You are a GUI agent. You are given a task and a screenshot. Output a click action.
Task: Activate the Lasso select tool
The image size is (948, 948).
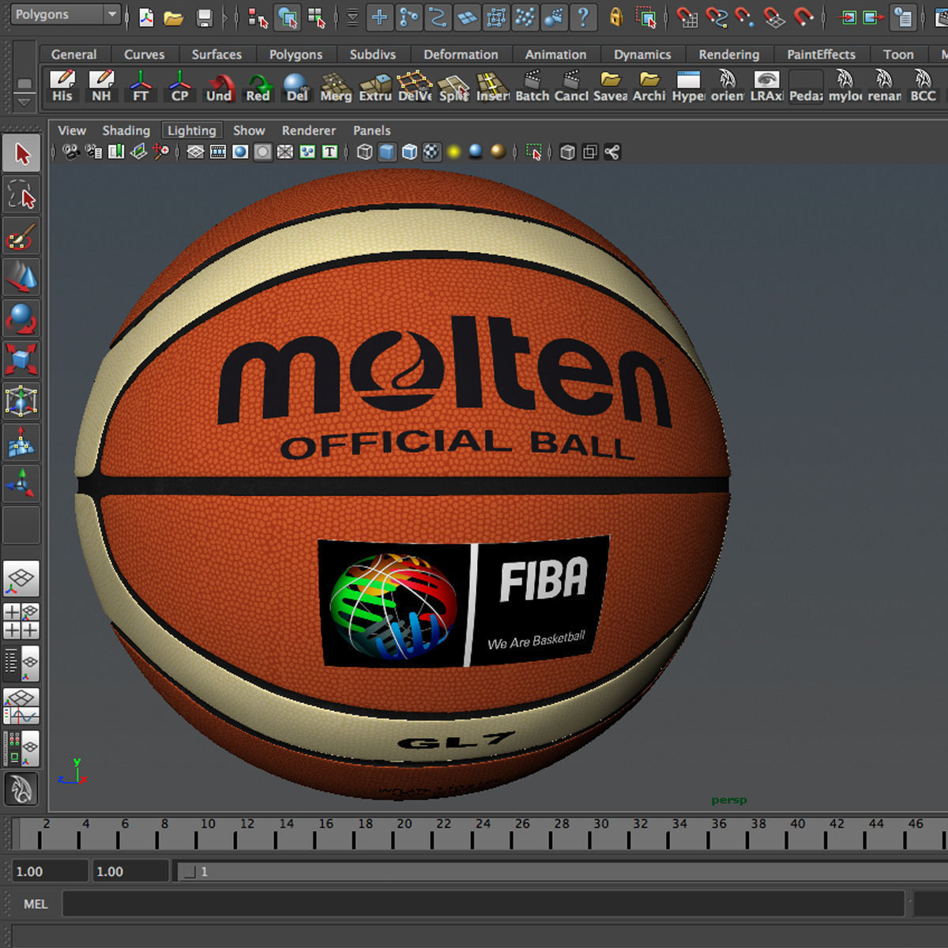pyautogui.click(x=21, y=194)
